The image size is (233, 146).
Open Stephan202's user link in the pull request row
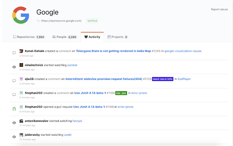tap(33, 107)
